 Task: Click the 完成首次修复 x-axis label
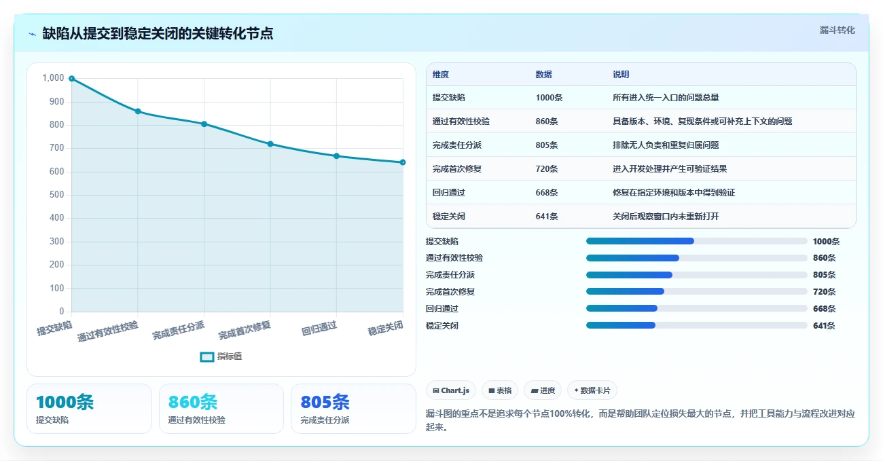pyautogui.click(x=245, y=331)
